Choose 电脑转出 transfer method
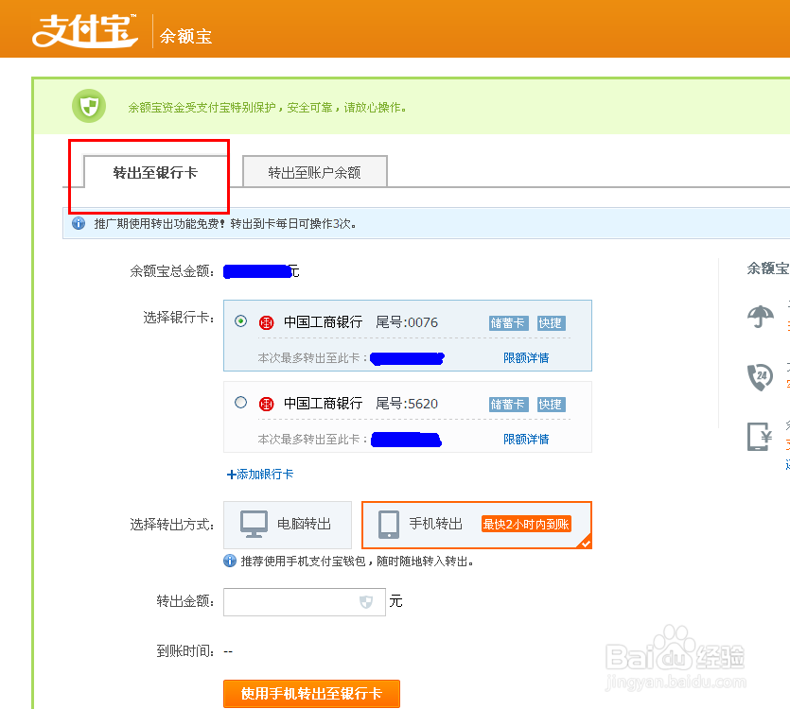790x709 pixels. (288, 525)
